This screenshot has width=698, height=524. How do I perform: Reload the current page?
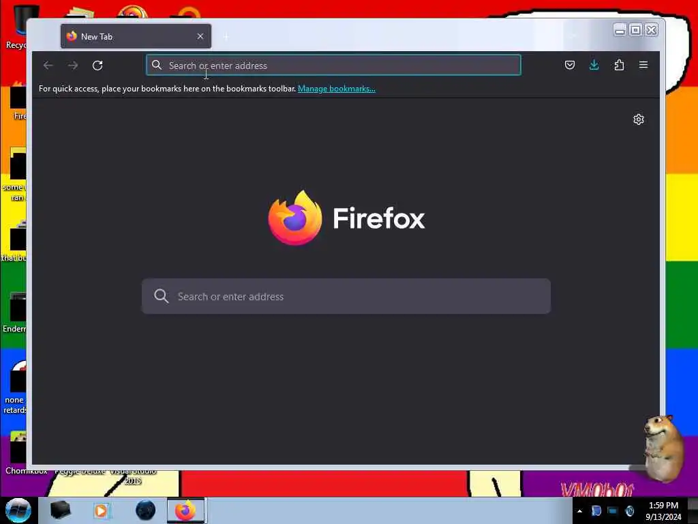97,65
